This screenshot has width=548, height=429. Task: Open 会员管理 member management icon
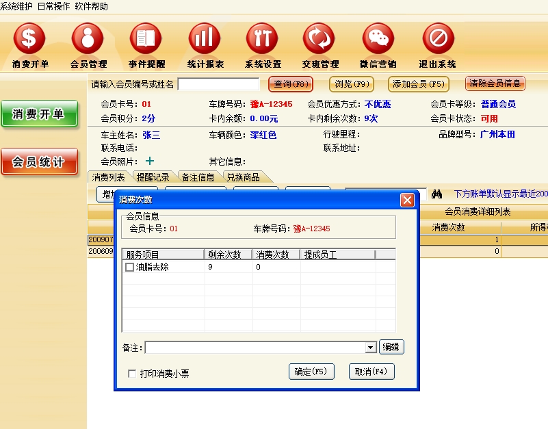[88, 38]
